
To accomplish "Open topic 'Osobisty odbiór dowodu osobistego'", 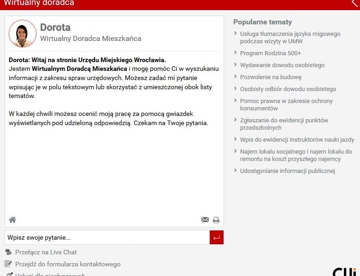I will point(288,89).
